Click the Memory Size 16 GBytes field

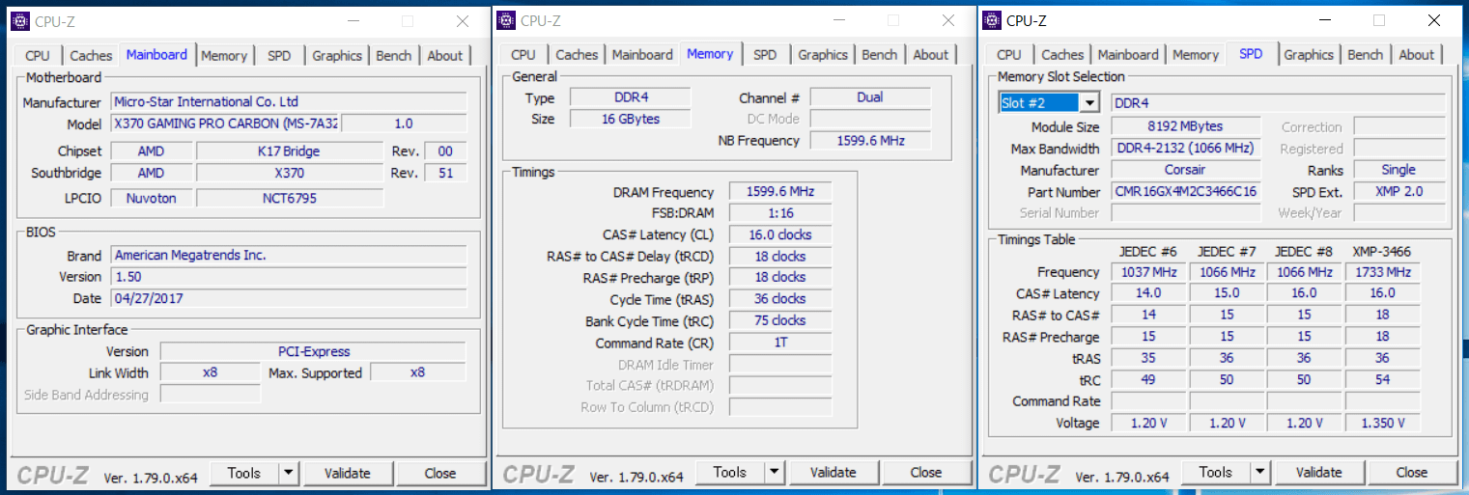[630, 119]
